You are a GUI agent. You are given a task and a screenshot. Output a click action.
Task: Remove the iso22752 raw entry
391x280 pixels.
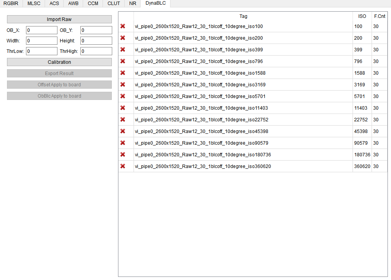click(123, 120)
